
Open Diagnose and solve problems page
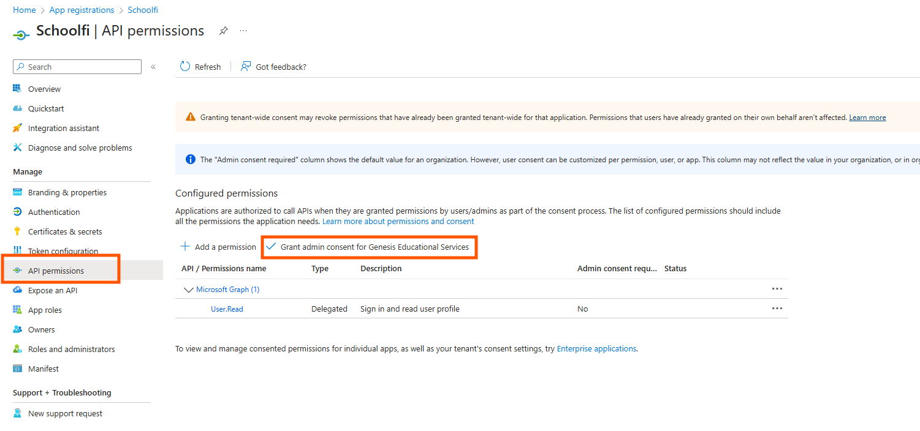pos(82,148)
